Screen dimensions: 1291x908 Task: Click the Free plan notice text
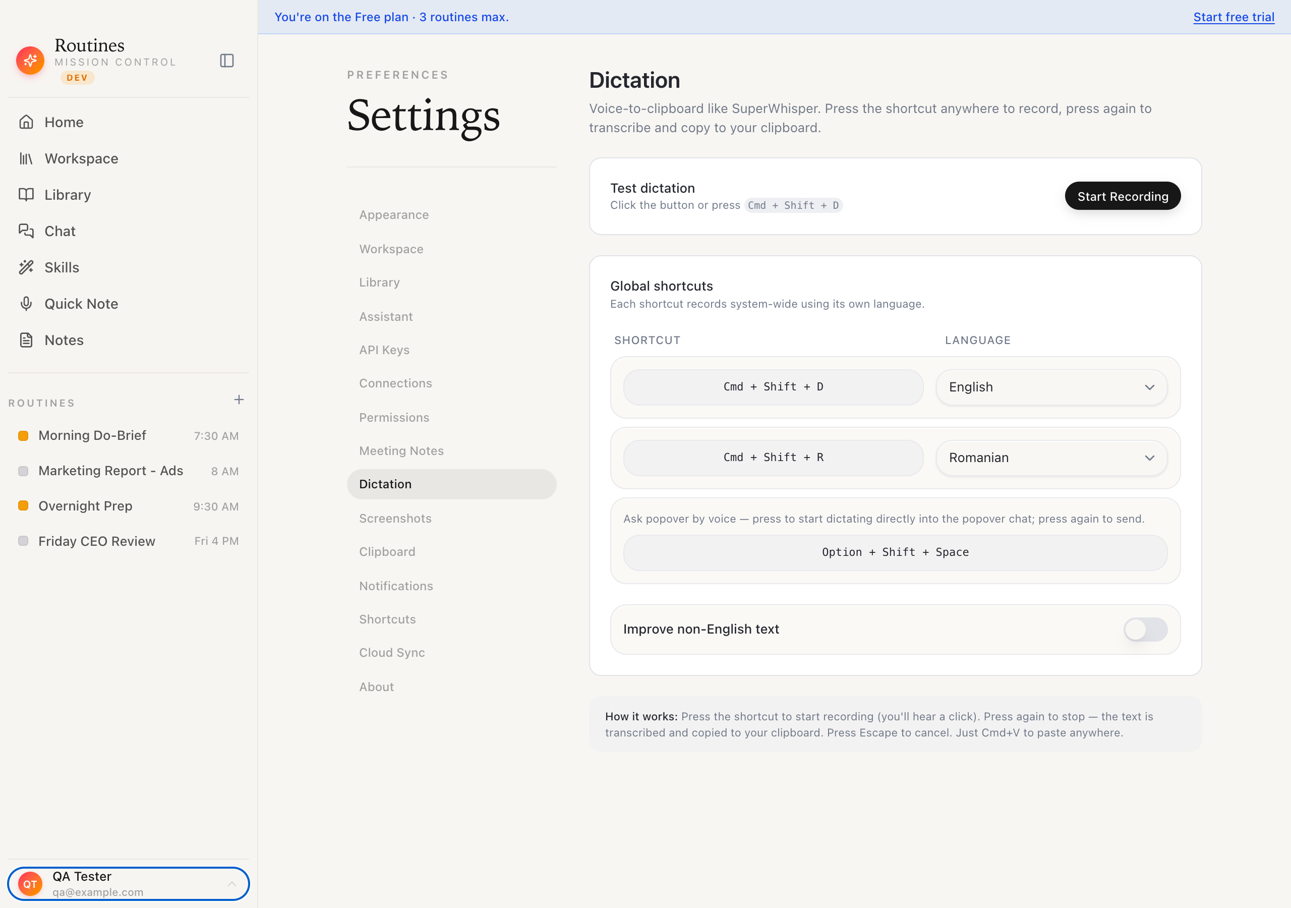[x=391, y=17]
